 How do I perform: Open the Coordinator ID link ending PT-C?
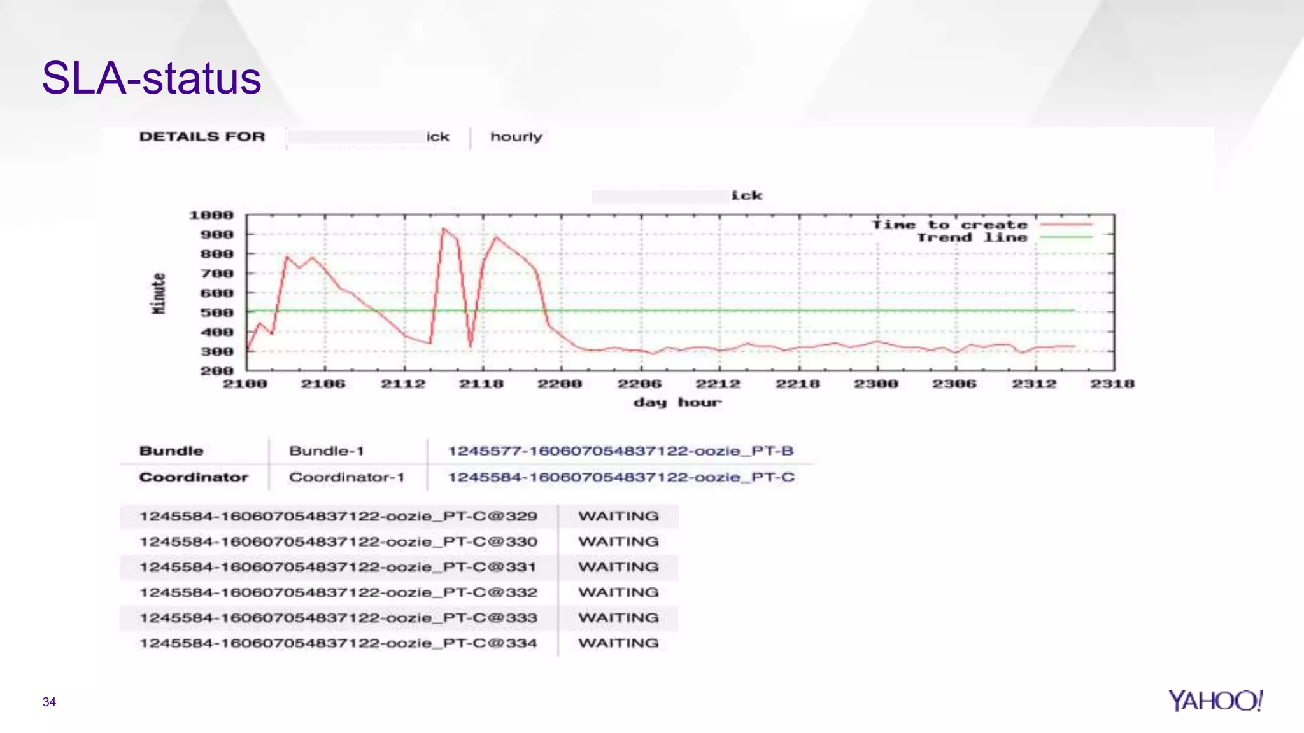(621, 477)
